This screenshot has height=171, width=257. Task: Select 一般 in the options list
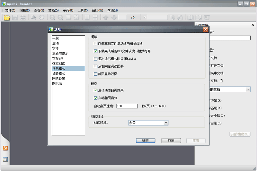(x=68, y=38)
